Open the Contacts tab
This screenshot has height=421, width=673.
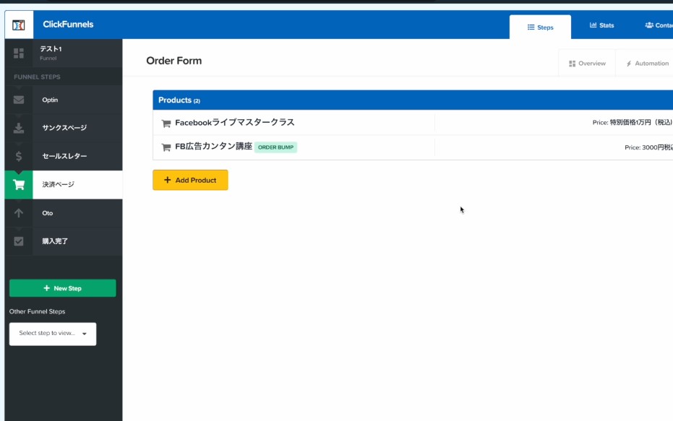(x=658, y=25)
